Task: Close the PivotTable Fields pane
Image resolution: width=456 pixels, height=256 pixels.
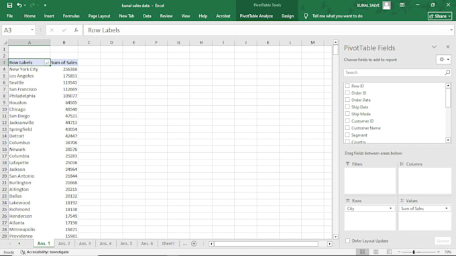Action: (x=448, y=47)
